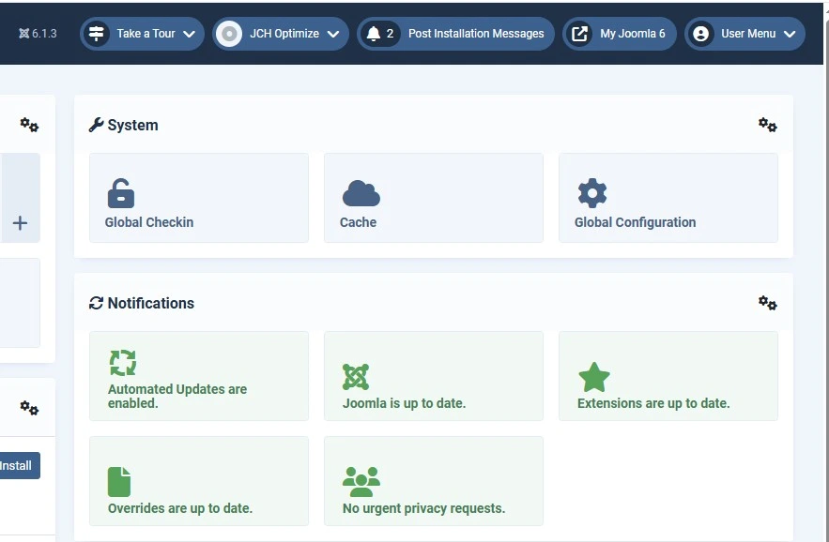Screen dimensions: 829x542
Task: Click the external link icon for My Joomla 6
Action: coord(579,34)
